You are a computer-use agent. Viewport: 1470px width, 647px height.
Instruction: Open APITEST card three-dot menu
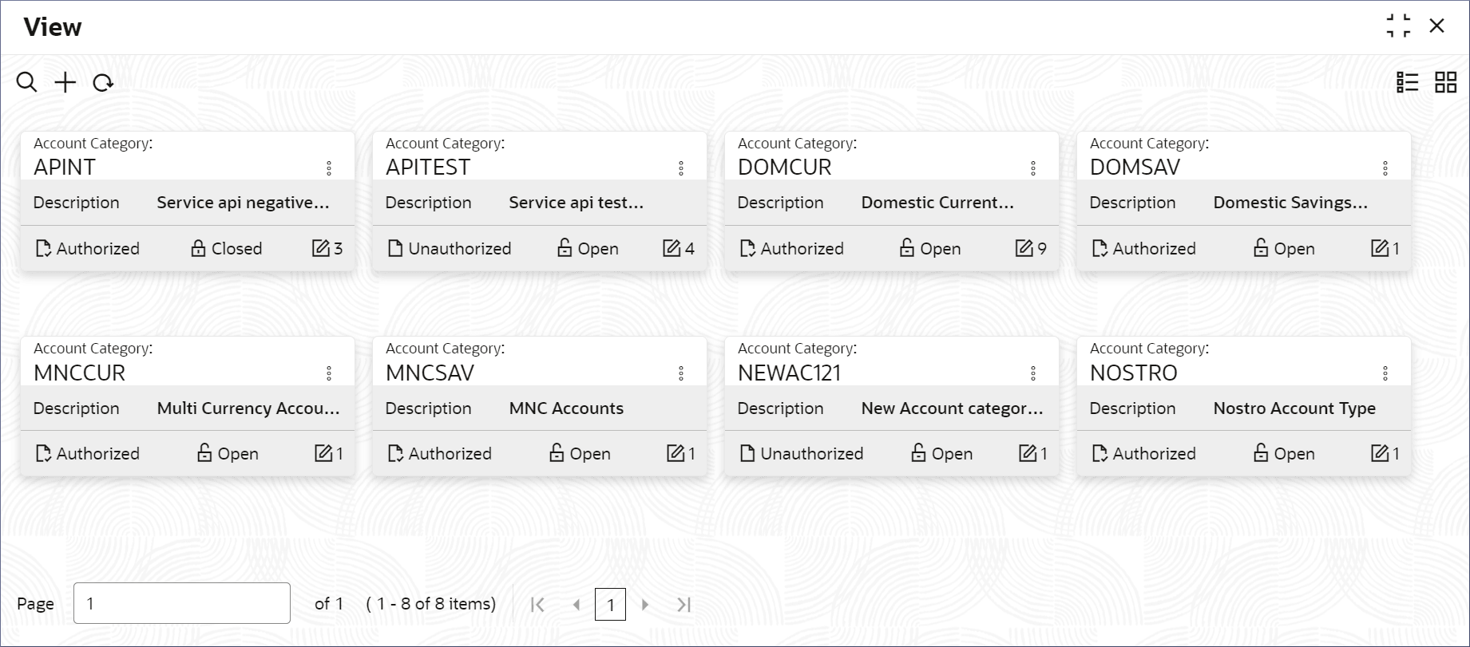pyautogui.click(x=681, y=168)
